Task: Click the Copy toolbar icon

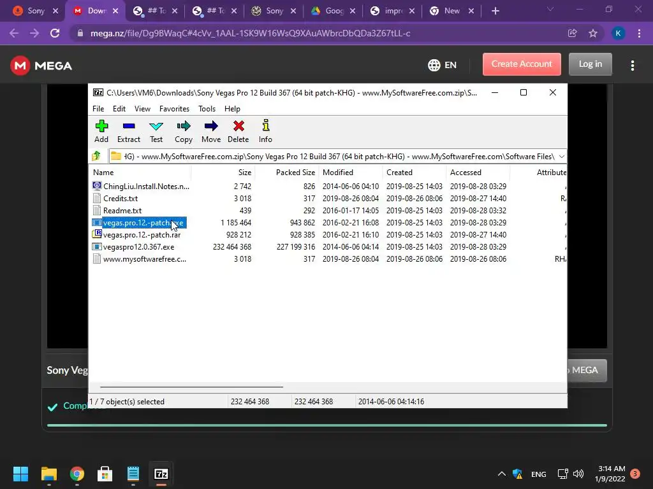Action: 184,131
